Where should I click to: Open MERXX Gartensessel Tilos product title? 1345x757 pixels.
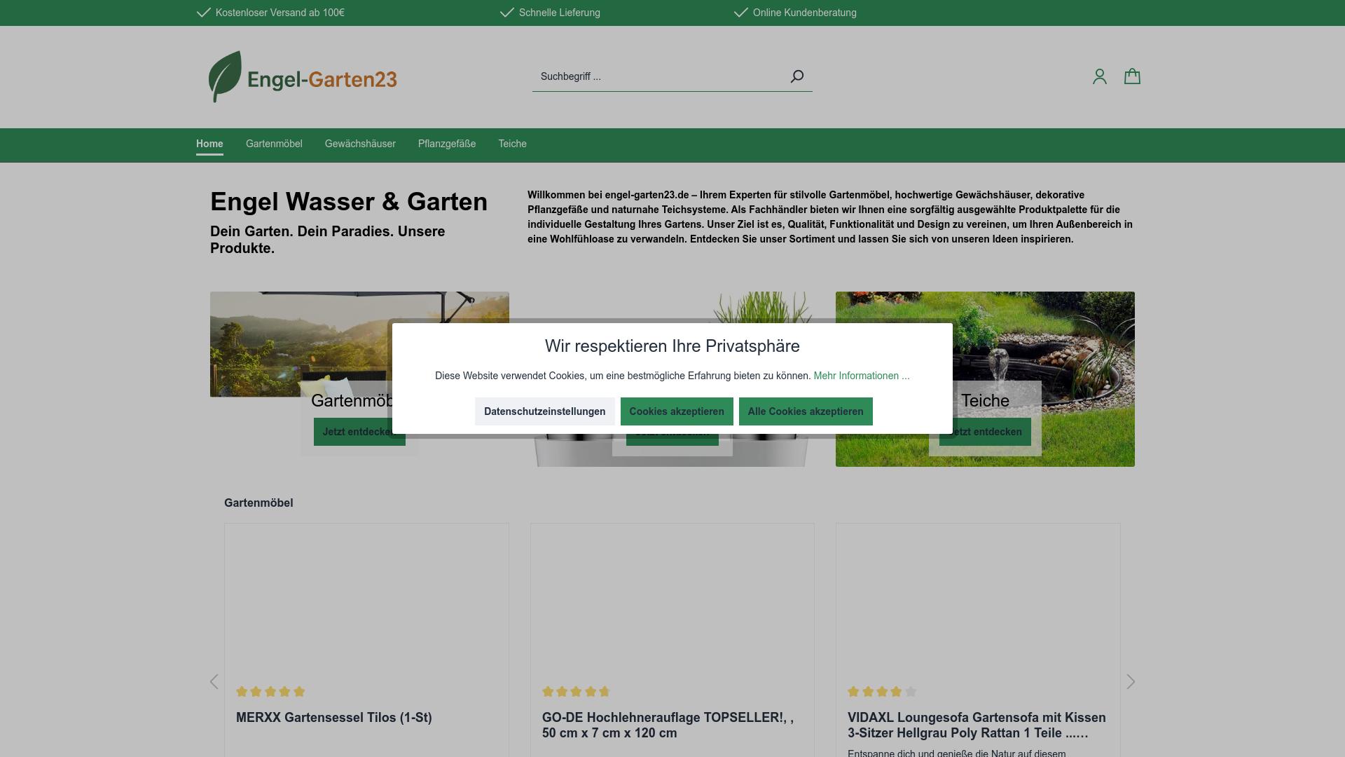333,718
